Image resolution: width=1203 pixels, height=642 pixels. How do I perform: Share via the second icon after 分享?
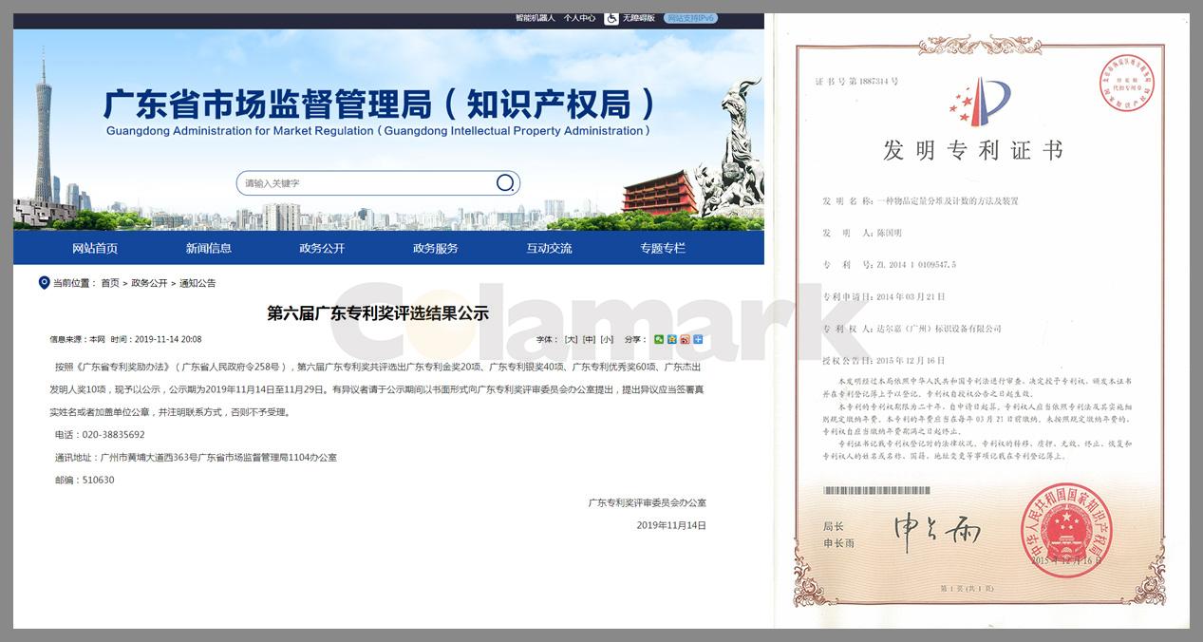672,339
